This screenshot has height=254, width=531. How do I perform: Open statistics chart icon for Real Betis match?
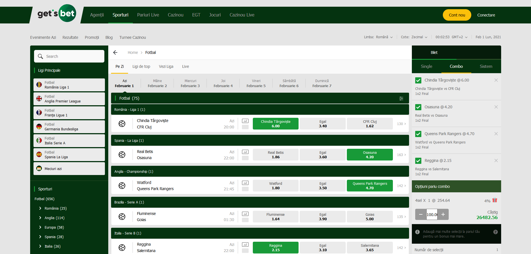click(245, 152)
